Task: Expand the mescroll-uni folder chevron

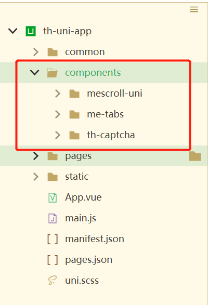Action: pos(57,94)
